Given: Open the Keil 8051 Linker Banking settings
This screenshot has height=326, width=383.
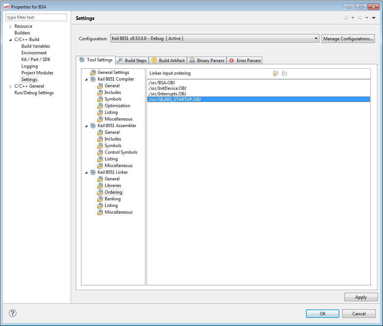Looking at the screenshot, I should point(112,198).
